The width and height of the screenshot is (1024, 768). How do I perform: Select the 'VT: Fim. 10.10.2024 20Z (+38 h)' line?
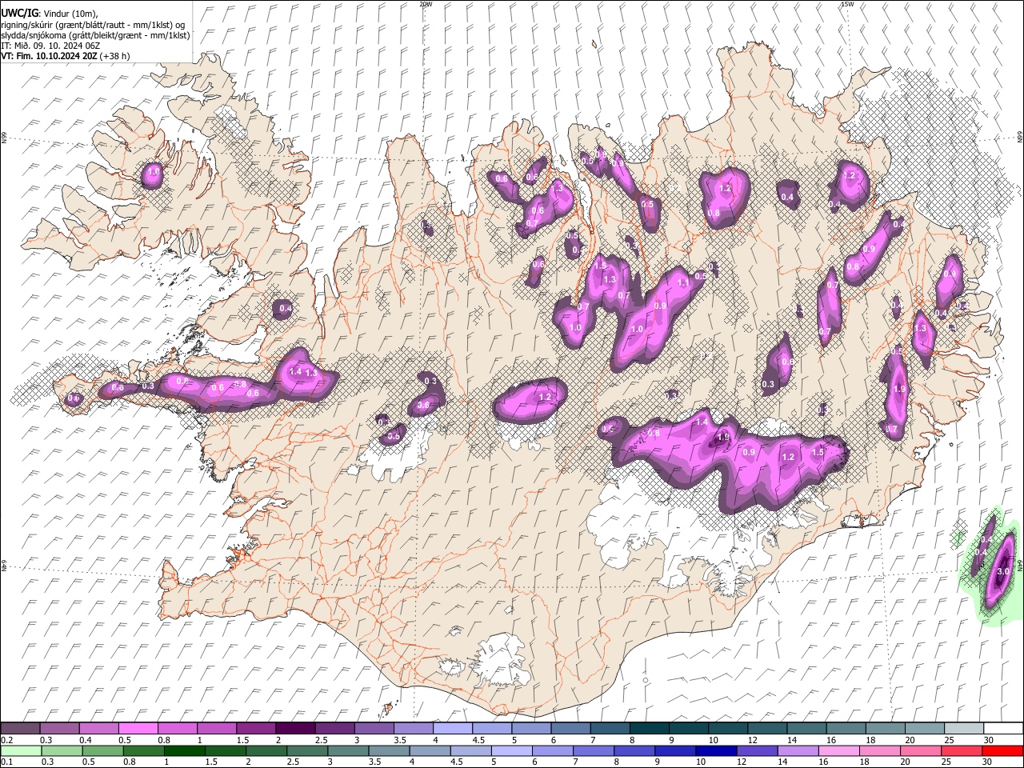[66, 56]
